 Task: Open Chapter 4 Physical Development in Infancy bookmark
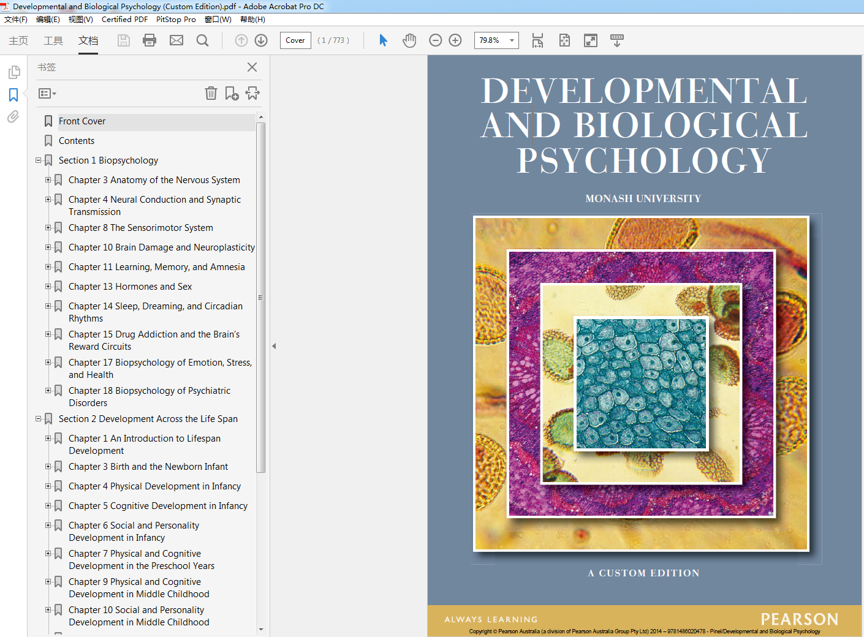[x=154, y=486]
